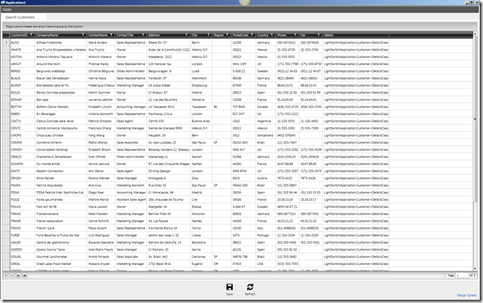Select the 'Alfreds Futterkiste' company cell
Screen dimensions: 483x303
pos(61,43)
